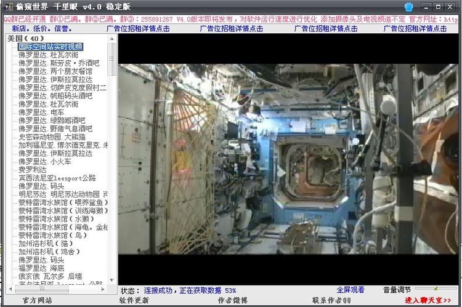Open 蒙特雷湾水族馆(训练海獭) camera
This screenshot has height=307, width=462.
click(63, 211)
